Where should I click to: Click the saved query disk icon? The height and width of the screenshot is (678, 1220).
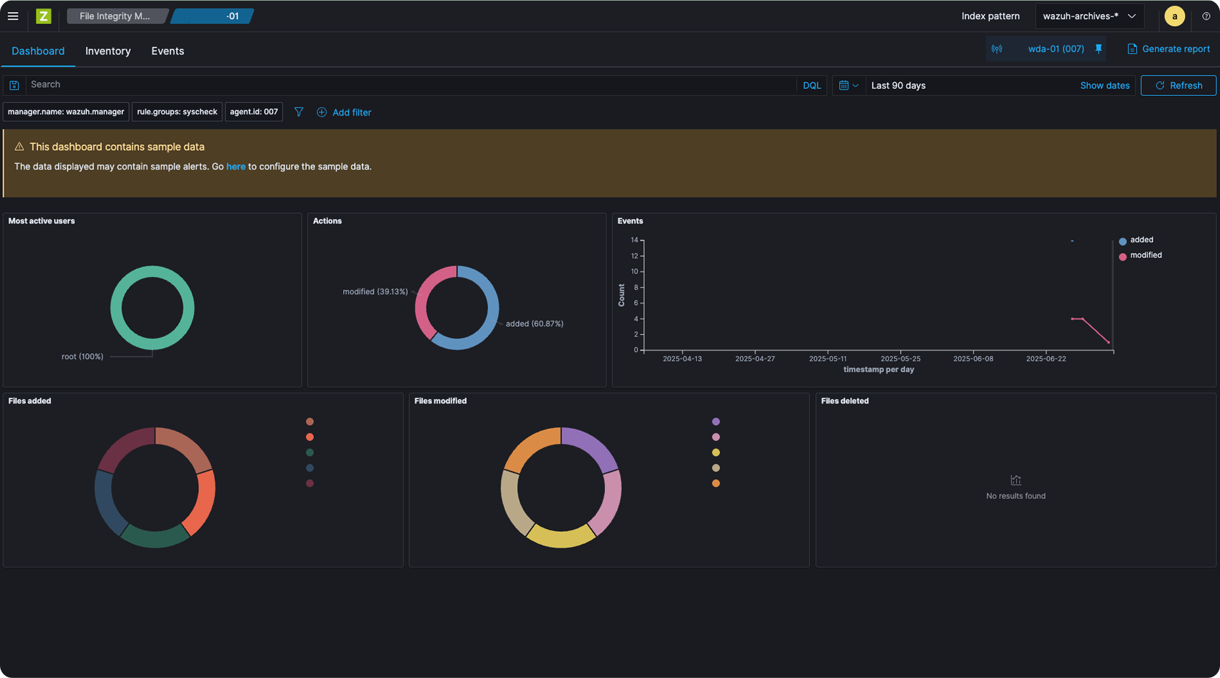point(14,85)
